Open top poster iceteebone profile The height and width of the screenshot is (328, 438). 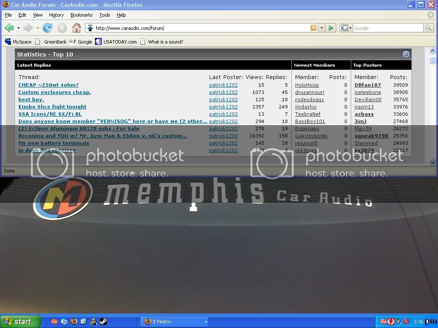coord(367,92)
